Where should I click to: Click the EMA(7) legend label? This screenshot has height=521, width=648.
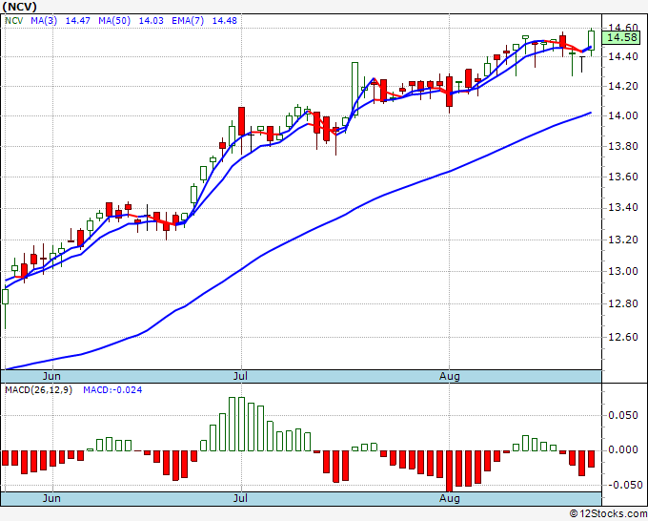(188, 21)
